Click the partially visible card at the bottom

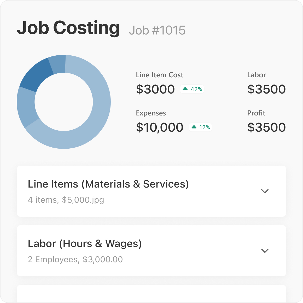point(151,294)
